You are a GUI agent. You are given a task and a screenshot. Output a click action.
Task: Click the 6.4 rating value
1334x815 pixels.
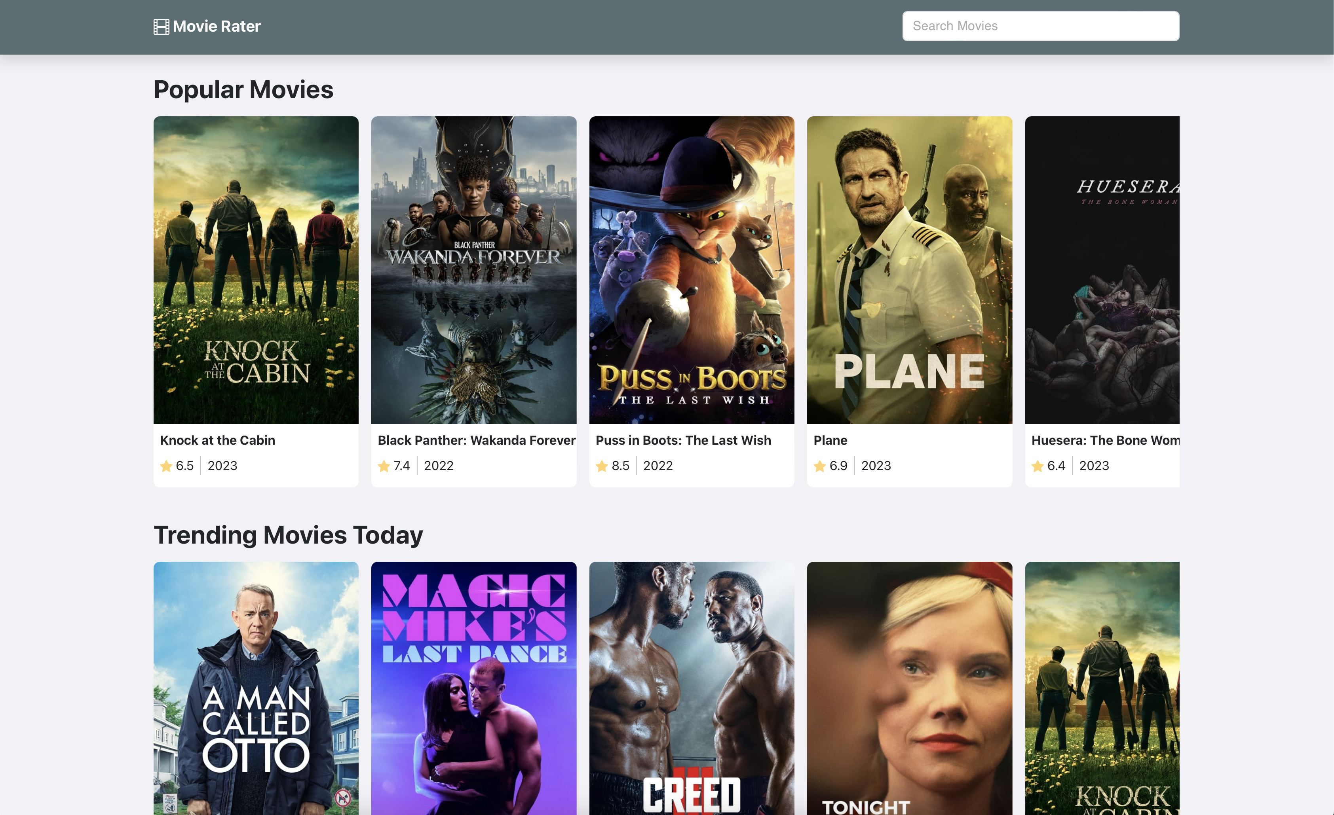point(1056,466)
